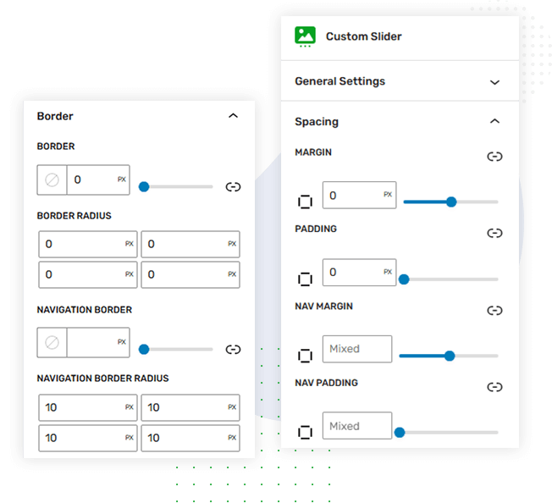Click the Margin slider handle

[451, 202]
